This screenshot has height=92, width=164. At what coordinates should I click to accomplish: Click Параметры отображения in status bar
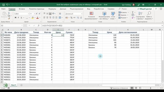coord(119,88)
